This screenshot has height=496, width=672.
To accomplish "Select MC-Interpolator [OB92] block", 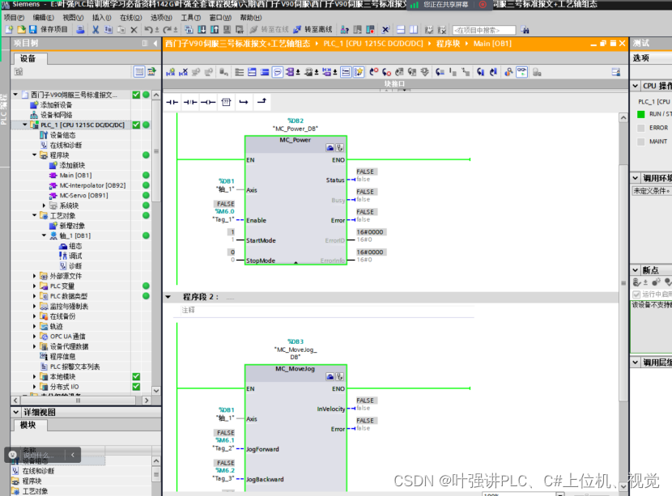I will click(x=92, y=185).
